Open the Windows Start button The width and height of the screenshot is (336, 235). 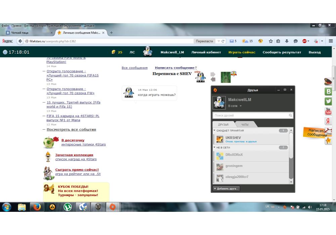[7, 207]
